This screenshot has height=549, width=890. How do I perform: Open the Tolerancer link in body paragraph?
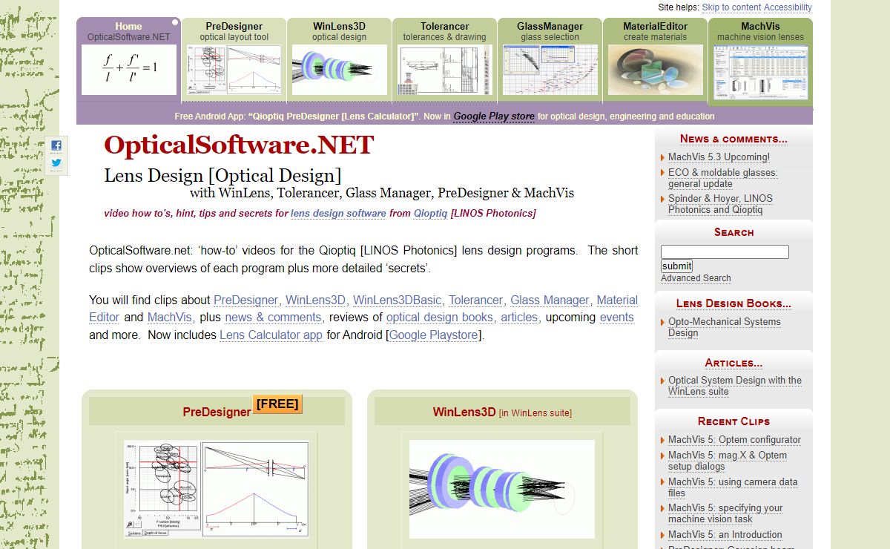point(475,300)
